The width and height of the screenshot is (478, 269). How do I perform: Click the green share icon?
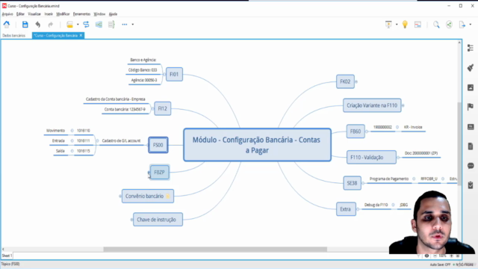coord(449,25)
